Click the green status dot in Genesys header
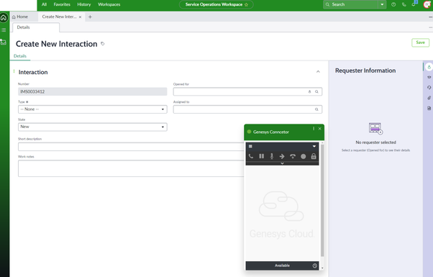The image size is (433, 277). click(249, 132)
